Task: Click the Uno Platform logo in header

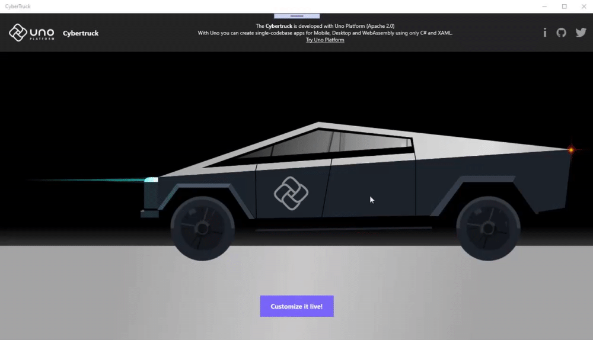Action: click(32, 33)
